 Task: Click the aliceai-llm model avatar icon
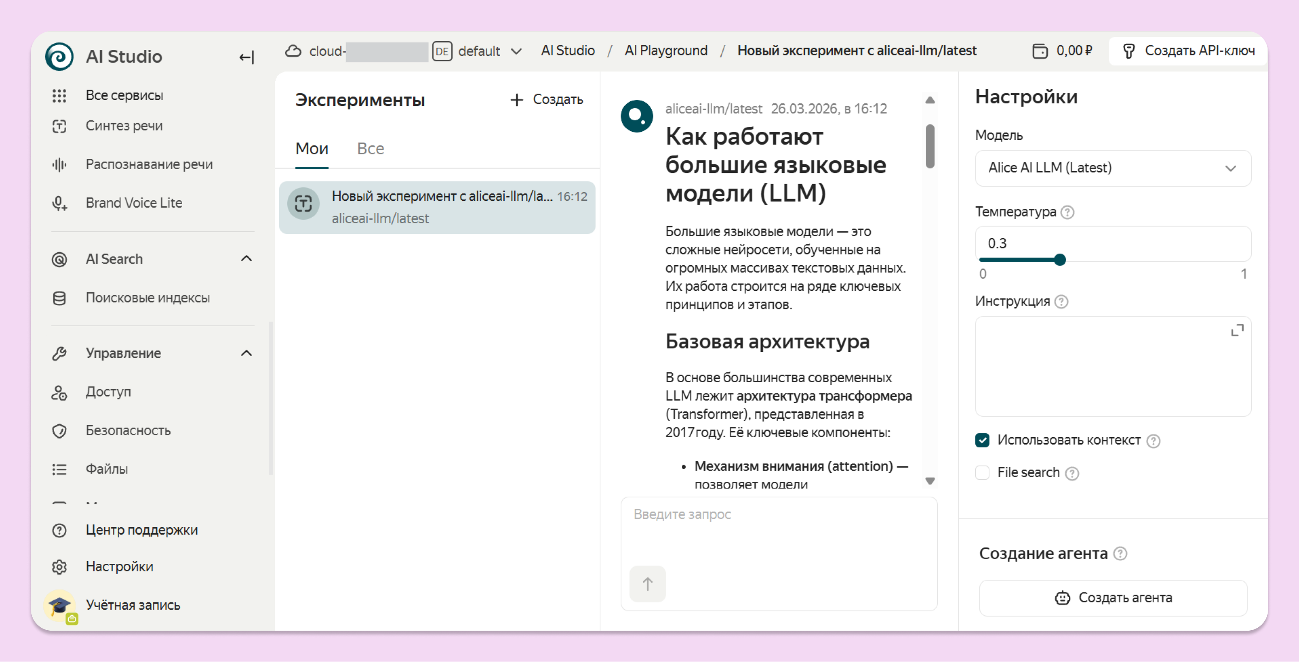636,116
